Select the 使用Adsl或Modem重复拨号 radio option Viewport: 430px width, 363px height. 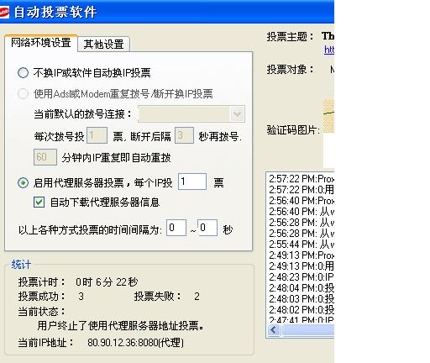(x=23, y=93)
